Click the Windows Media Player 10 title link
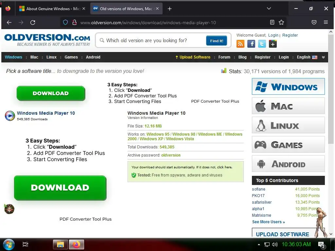The image size is (335, 251). coord(46,113)
